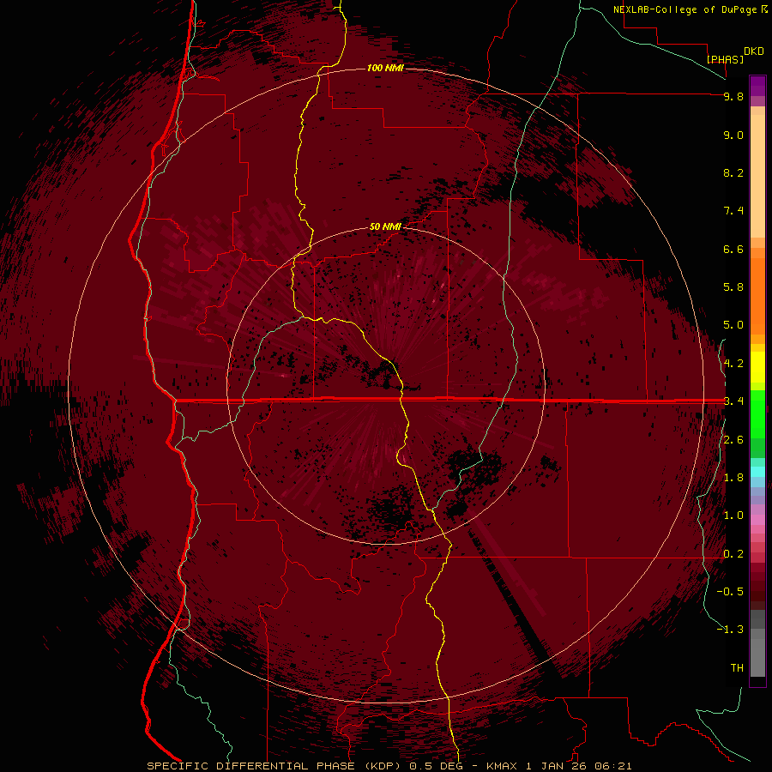
Task: Click the bright green segment of color bar
Action: [x=757, y=413]
